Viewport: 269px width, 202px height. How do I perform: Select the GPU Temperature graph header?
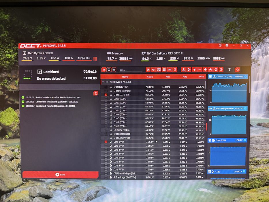tap(227, 109)
